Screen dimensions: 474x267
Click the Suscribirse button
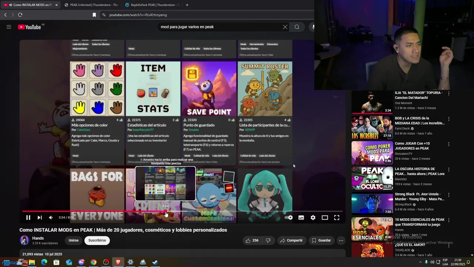click(97, 240)
